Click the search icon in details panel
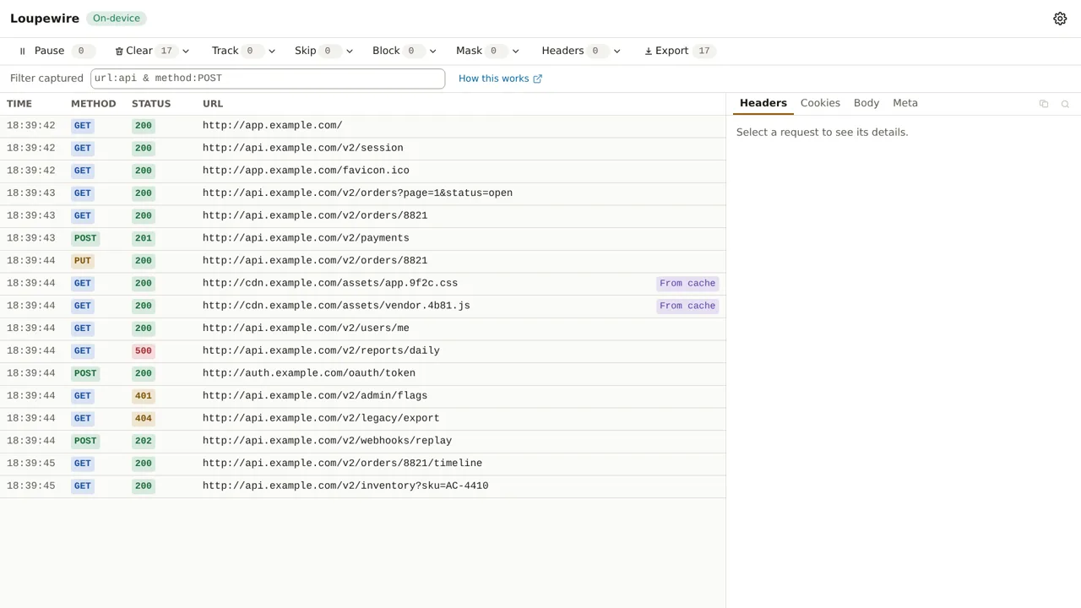 tap(1065, 104)
